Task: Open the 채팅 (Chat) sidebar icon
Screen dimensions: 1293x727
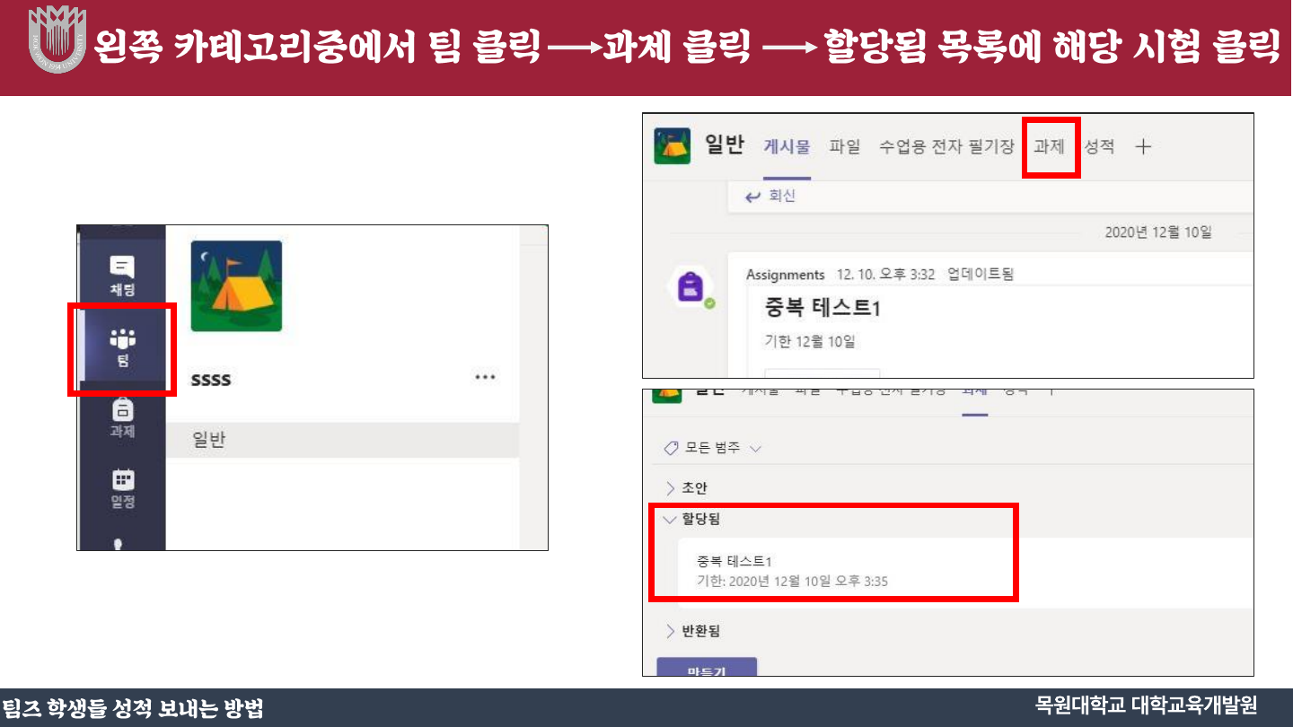Action: tap(122, 274)
